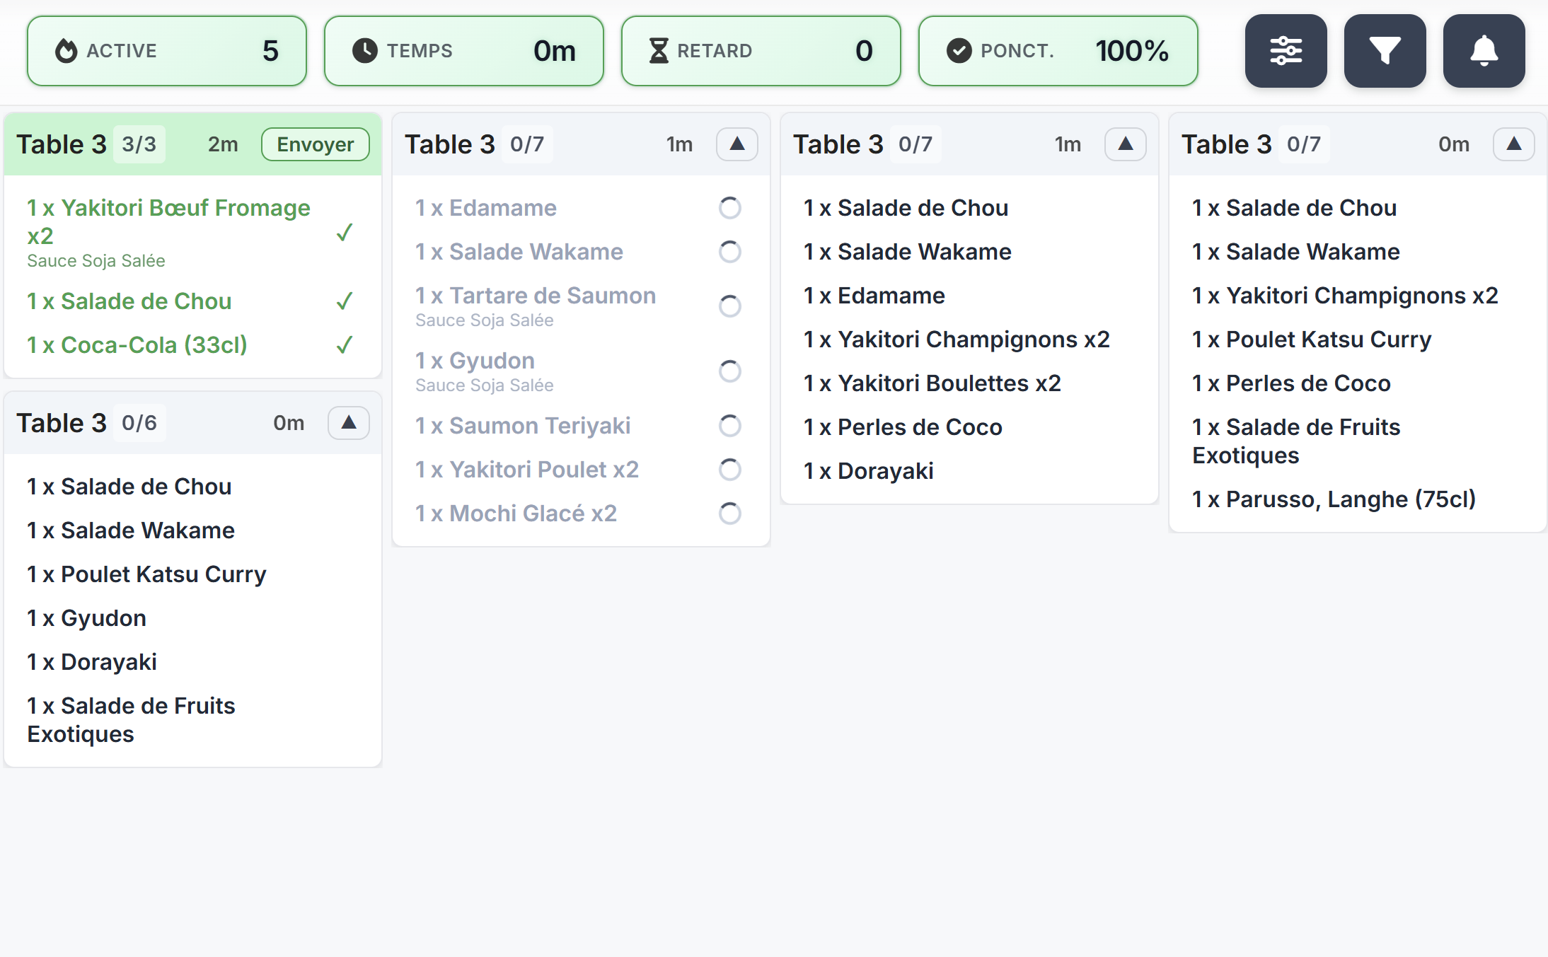The image size is (1548, 957).
Task: Collapse the 0/6 Table 3 ticket
Action: [348, 423]
